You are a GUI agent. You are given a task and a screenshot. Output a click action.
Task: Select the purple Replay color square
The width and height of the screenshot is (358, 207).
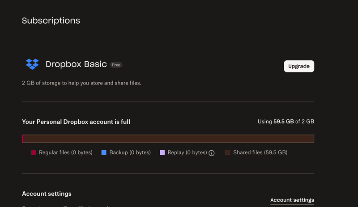tap(162, 153)
